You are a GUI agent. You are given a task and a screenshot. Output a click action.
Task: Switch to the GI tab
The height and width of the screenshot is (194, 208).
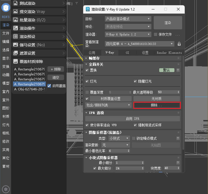coord(127,53)
